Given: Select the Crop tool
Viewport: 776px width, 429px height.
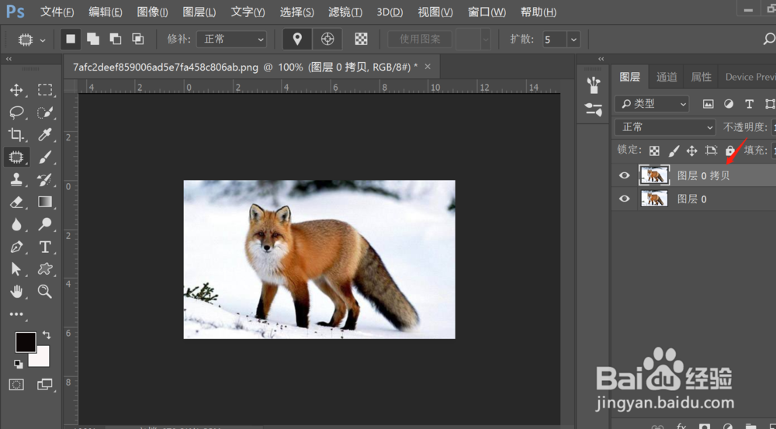Looking at the screenshot, I should point(16,134).
